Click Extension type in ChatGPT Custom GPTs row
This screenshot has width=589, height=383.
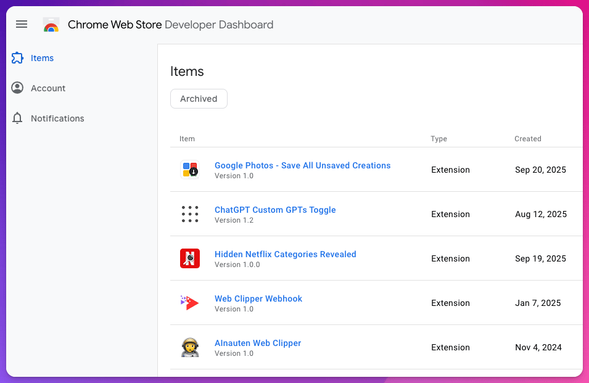(x=450, y=214)
